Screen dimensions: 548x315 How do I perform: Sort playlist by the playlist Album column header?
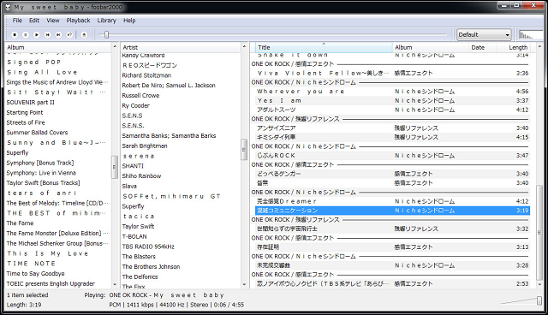tap(431, 47)
